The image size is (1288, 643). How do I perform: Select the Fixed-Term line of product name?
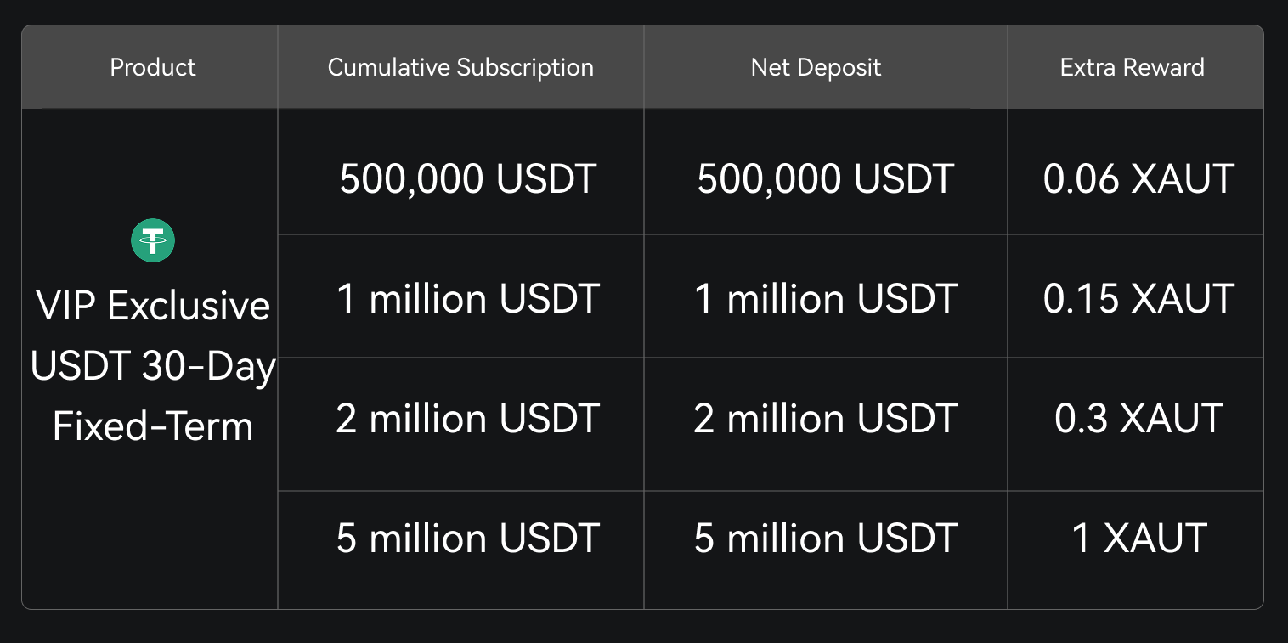point(153,426)
